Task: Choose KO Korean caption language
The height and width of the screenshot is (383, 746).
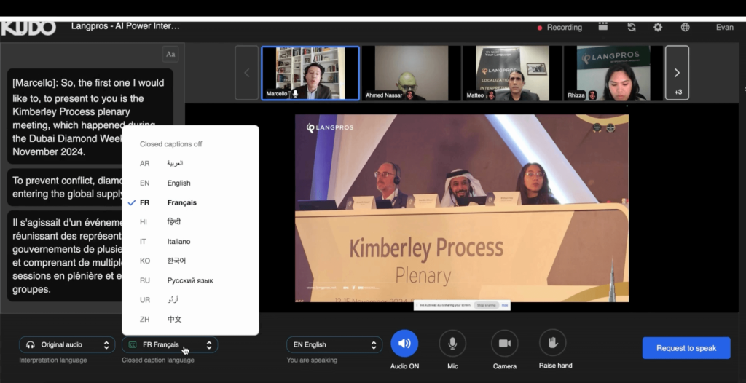Action: (190, 261)
